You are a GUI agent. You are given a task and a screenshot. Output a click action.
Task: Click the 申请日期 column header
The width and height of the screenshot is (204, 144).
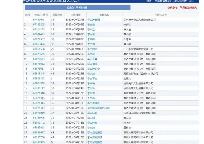[x=76, y=15]
